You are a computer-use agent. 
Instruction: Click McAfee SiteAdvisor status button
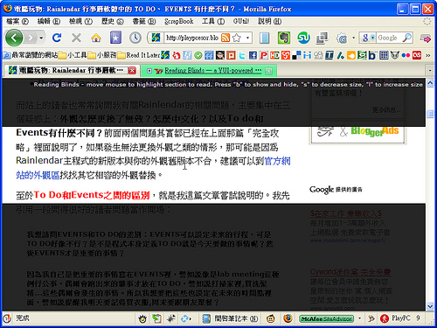[326, 318]
